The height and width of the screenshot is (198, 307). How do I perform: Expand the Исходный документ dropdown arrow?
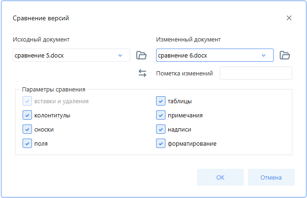point(120,56)
